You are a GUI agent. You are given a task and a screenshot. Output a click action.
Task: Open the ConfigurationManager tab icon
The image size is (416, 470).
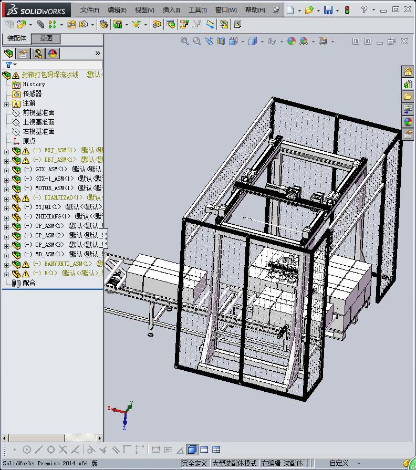38,54
